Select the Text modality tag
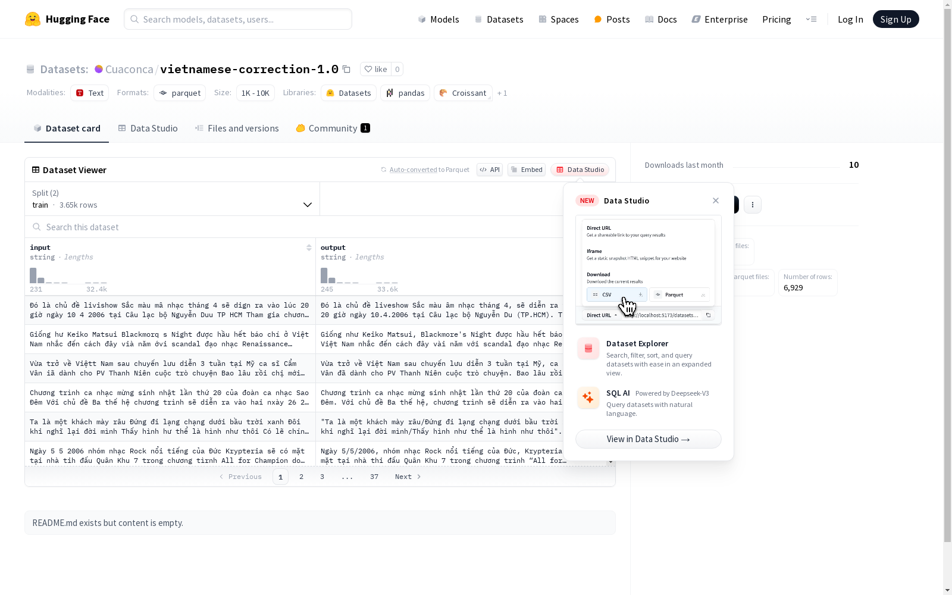 click(x=89, y=93)
